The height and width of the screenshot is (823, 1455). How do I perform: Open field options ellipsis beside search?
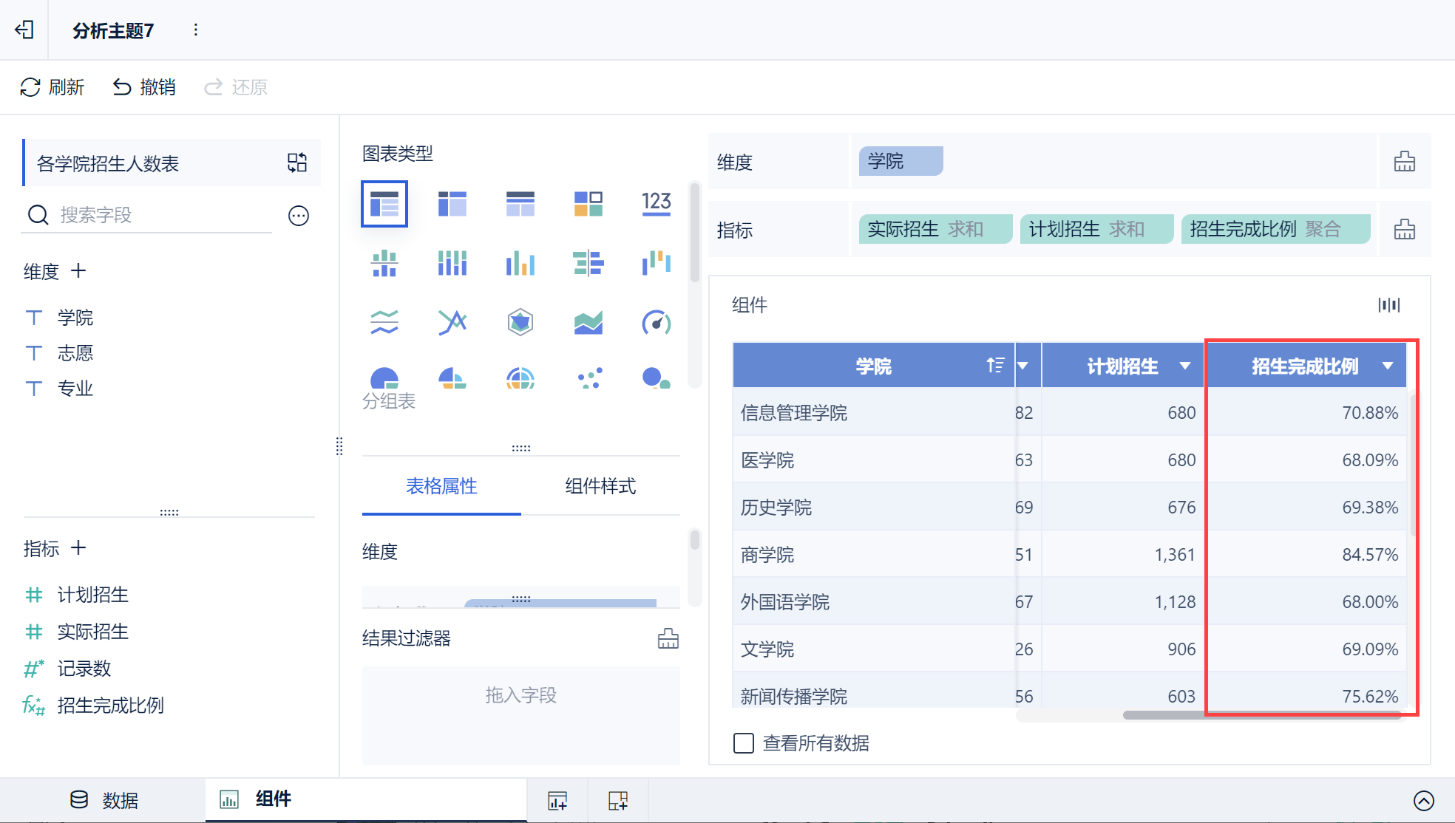[x=298, y=216]
